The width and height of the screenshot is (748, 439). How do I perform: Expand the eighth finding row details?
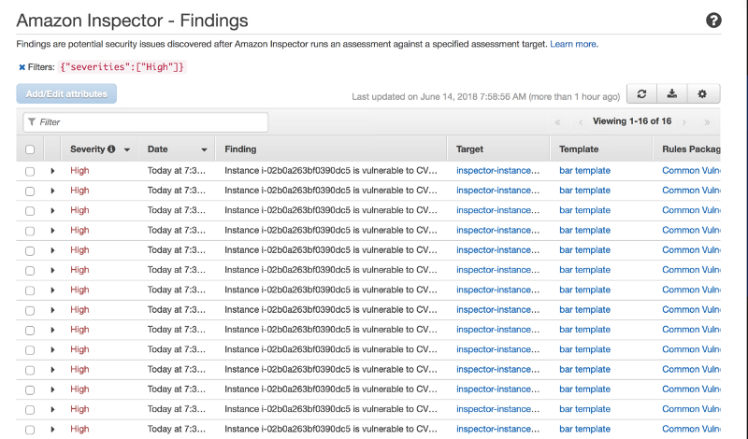(x=52, y=310)
